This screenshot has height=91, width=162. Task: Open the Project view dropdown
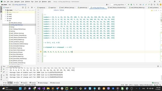click(x=7, y=8)
